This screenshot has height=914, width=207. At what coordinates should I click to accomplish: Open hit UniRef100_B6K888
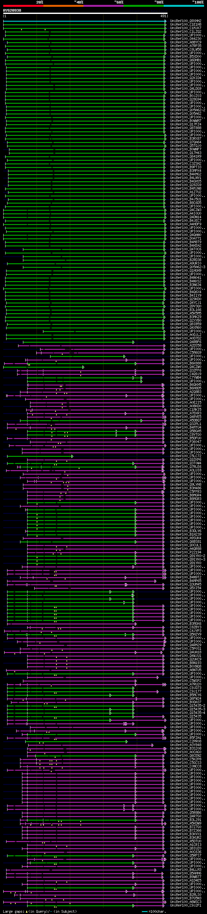pyautogui.click(x=186, y=363)
